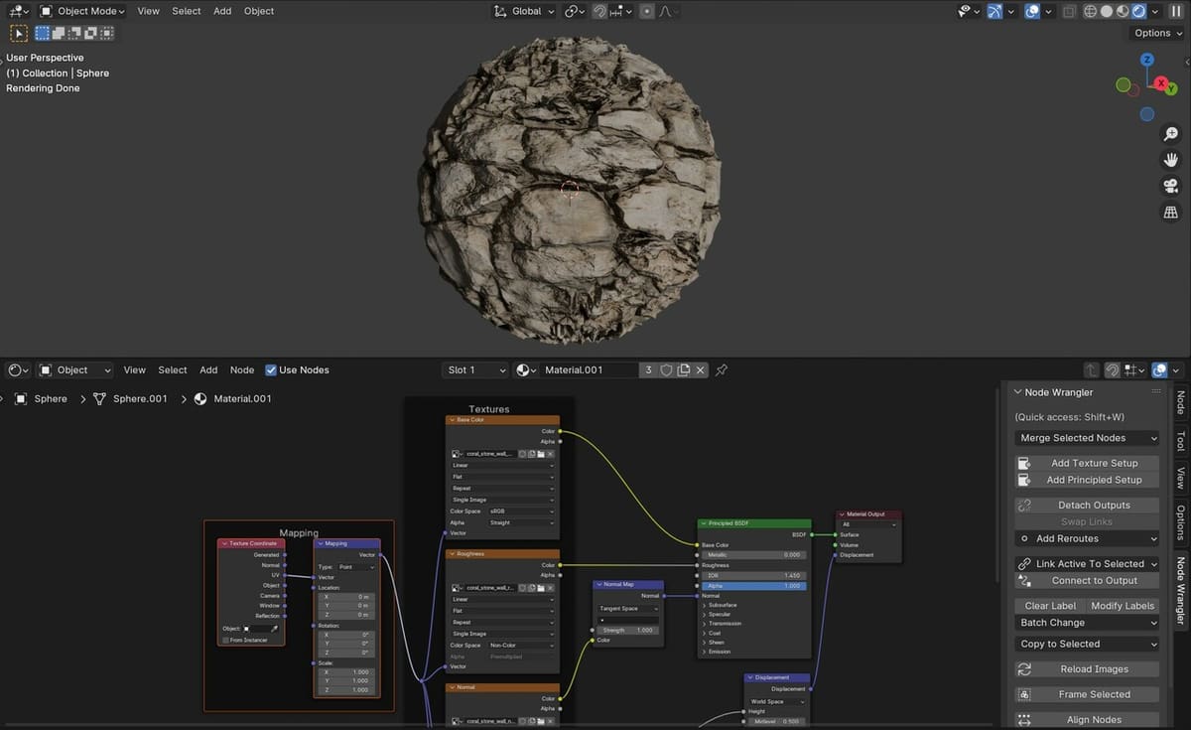
Task: Open the Merge Selected Nodes dropdown
Action: point(1087,438)
